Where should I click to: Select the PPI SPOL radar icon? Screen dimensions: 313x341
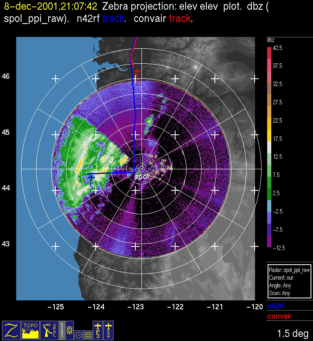point(49,330)
